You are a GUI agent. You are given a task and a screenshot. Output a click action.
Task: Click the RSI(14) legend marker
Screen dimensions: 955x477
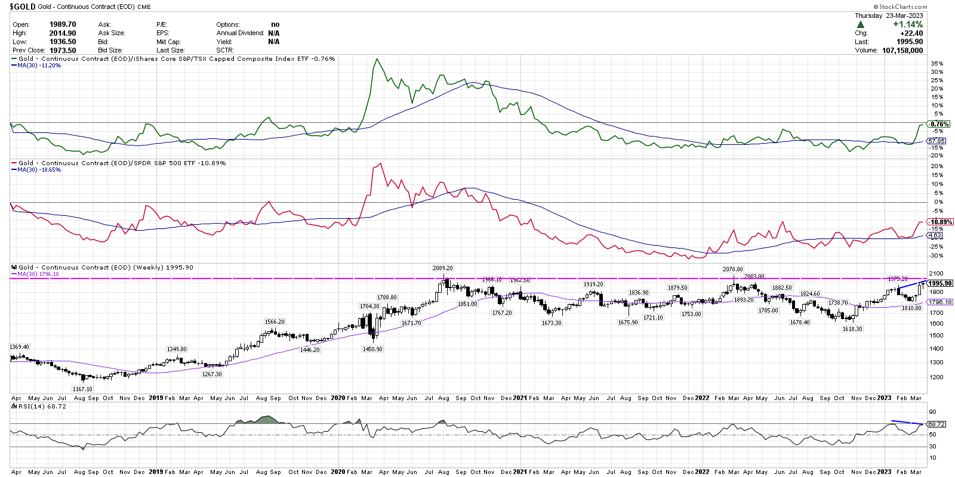tap(14, 407)
